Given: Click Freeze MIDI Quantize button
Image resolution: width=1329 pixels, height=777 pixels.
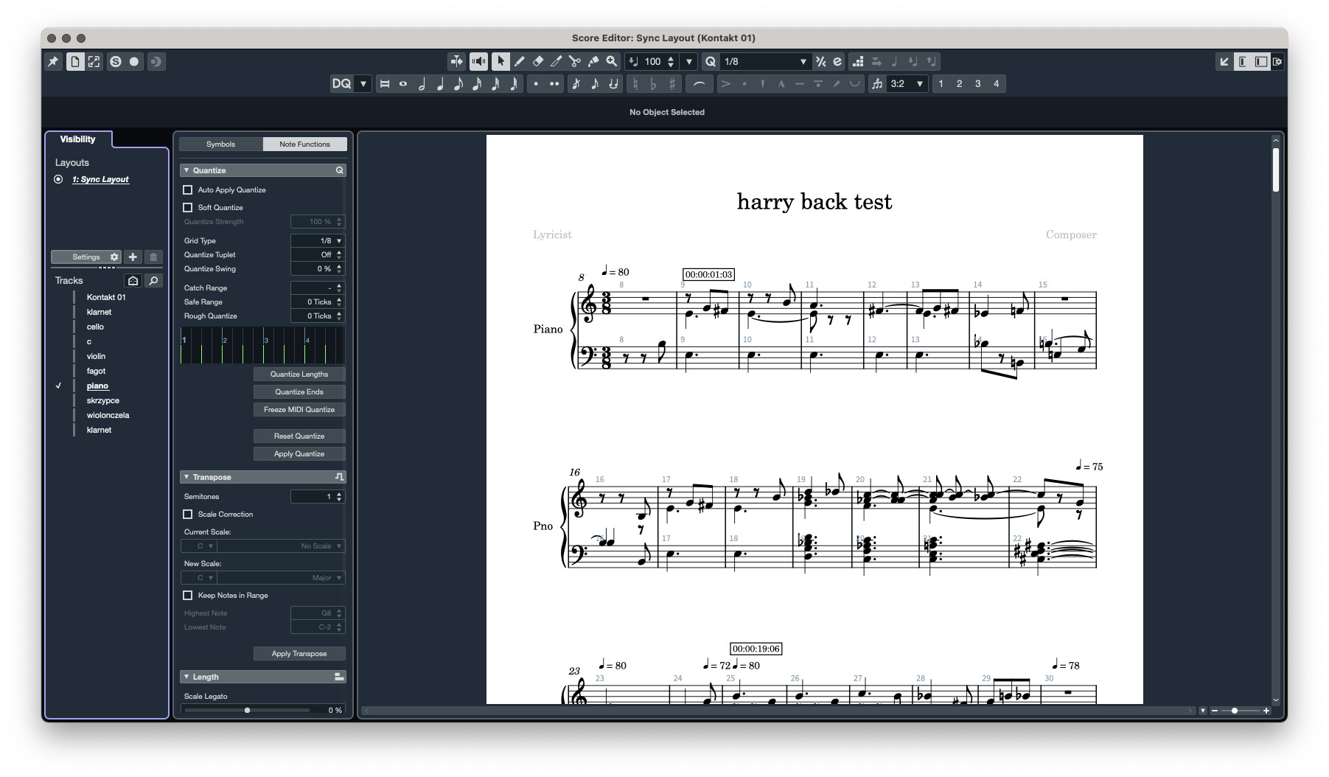Looking at the screenshot, I should [299, 410].
